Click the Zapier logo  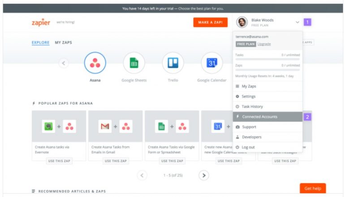(x=41, y=22)
